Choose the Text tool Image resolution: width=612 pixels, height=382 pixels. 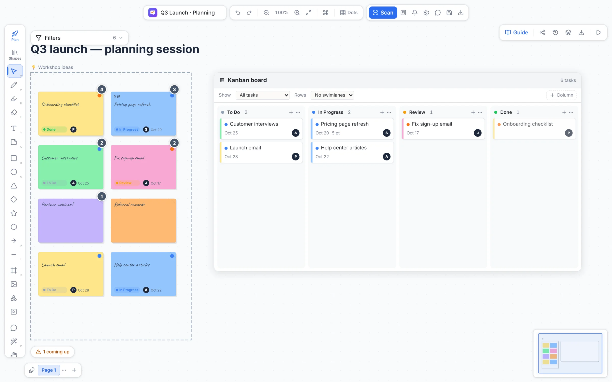14,128
